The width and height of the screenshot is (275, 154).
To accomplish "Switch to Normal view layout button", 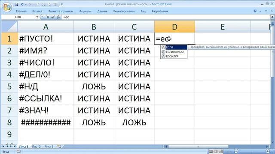I will pos(211,151).
